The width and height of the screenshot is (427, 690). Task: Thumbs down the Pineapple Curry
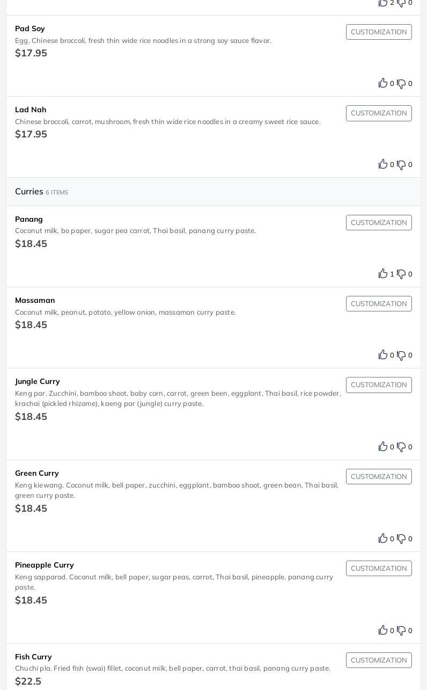401,631
